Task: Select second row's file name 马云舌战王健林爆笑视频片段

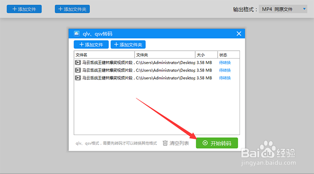Action: (x=108, y=70)
